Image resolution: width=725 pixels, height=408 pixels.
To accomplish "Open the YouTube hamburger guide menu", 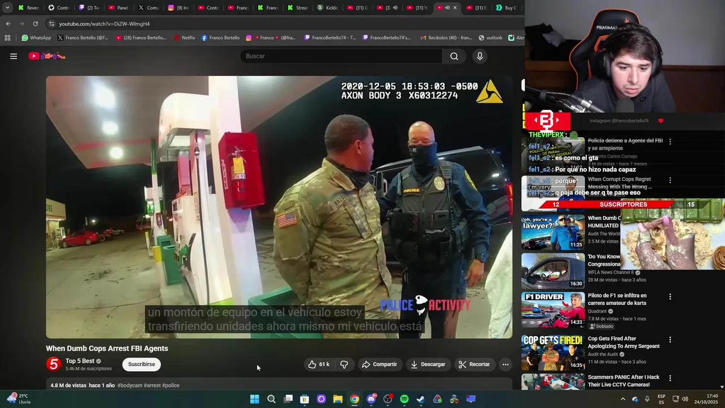I will click(14, 56).
